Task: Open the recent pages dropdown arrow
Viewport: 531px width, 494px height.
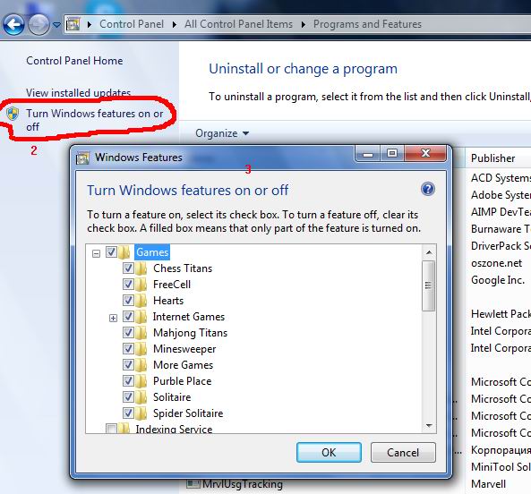Action: pyautogui.click(x=57, y=25)
